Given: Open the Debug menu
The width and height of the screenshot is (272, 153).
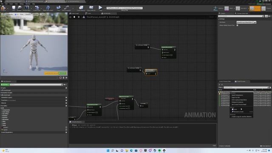Looking at the screenshot, I should (22, 4).
